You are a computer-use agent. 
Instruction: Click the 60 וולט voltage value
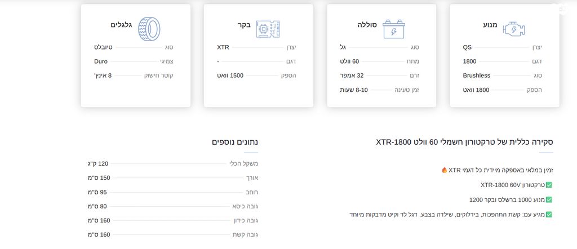pyautogui.click(x=349, y=61)
